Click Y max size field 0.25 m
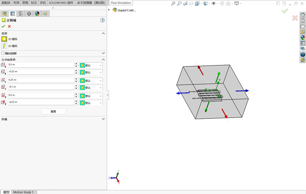 coord(41,80)
